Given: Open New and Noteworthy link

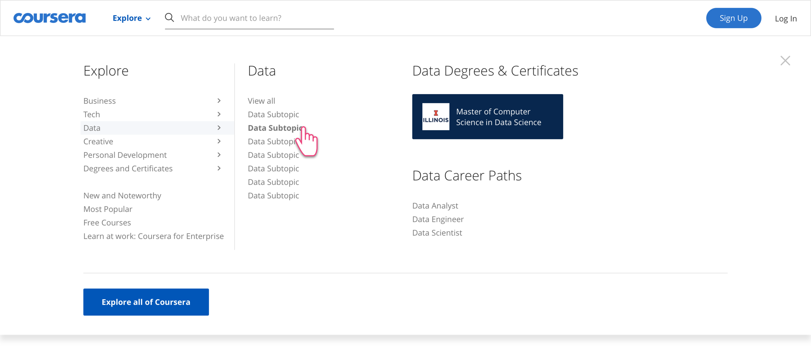Looking at the screenshot, I should [x=122, y=196].
